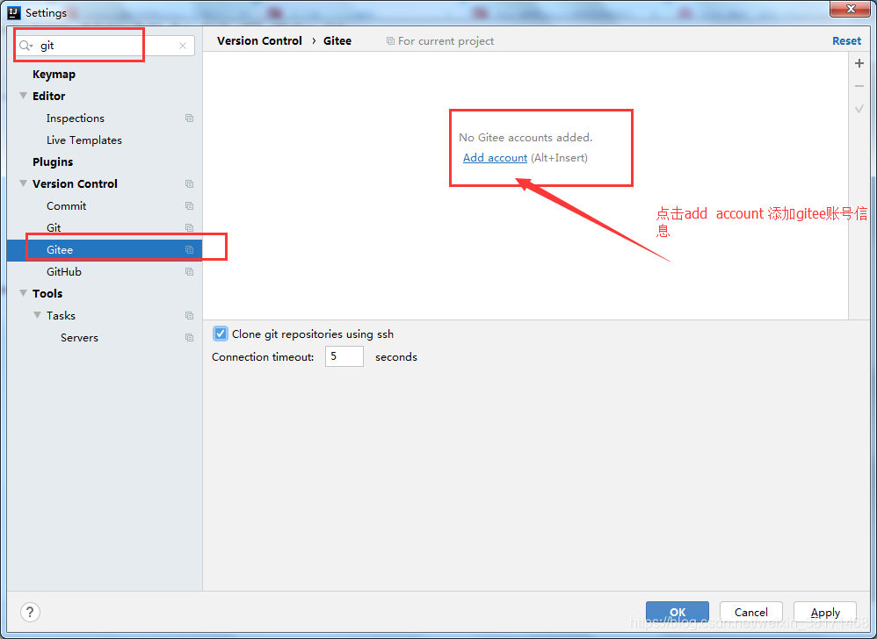
Task: Click Version Control in the breadcrumb
Action: click(259, 40)
